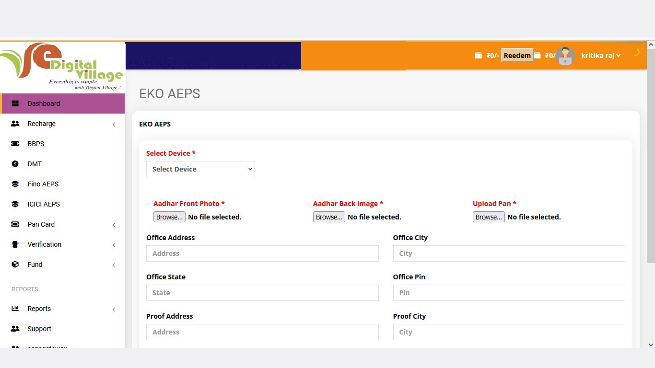This screenshot has width=655, height=368.
Task: Click the EKO AEPS page heading
Action: coord(170,94)
